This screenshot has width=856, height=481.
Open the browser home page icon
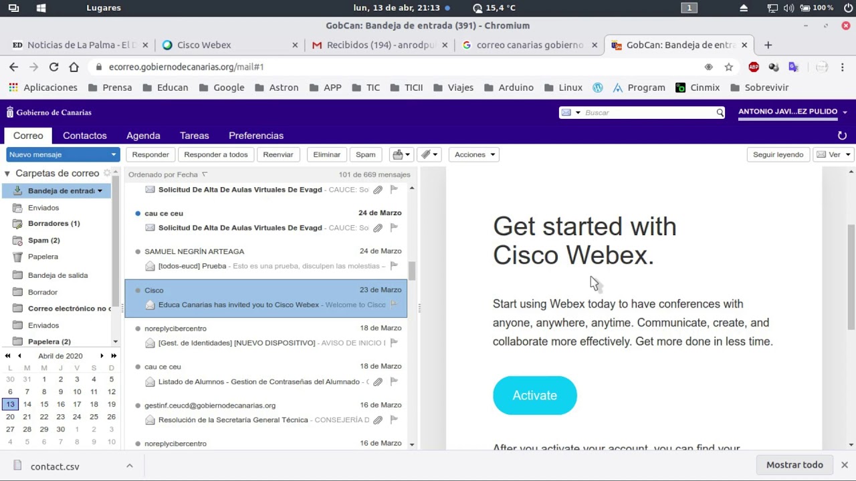tap(74, 67)
